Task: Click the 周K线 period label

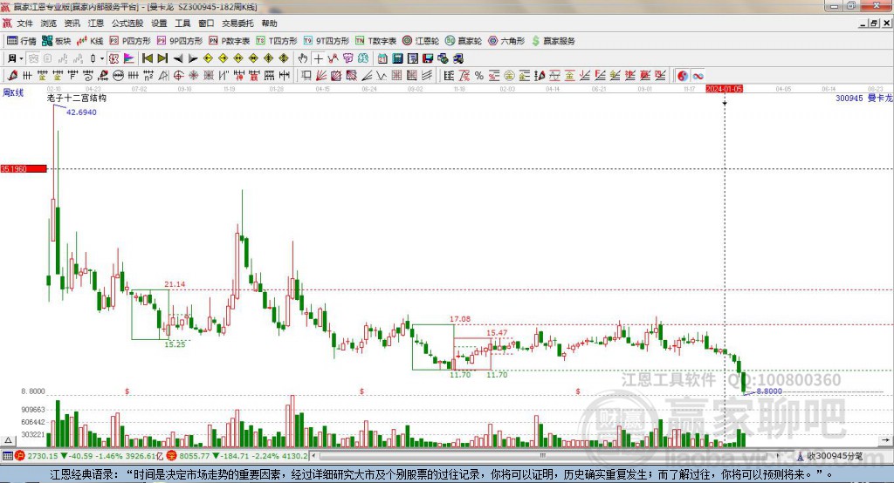Action: (13, 92)
